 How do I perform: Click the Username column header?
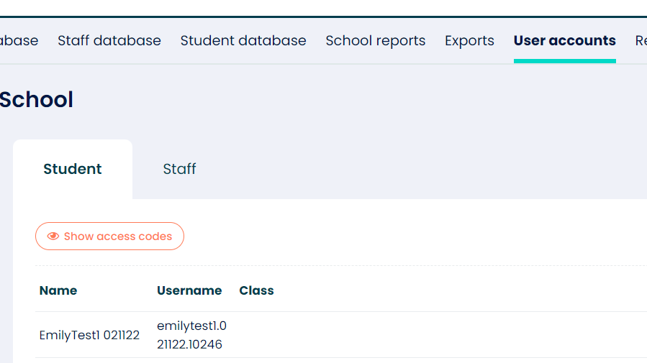[x=189, y=290]
